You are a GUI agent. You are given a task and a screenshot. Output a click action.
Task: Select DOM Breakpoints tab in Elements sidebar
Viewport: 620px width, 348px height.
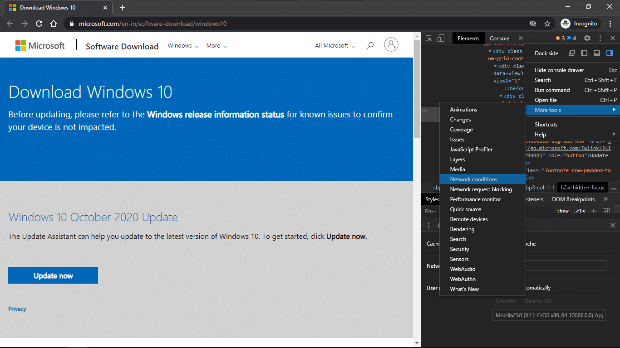pos(573,199)
